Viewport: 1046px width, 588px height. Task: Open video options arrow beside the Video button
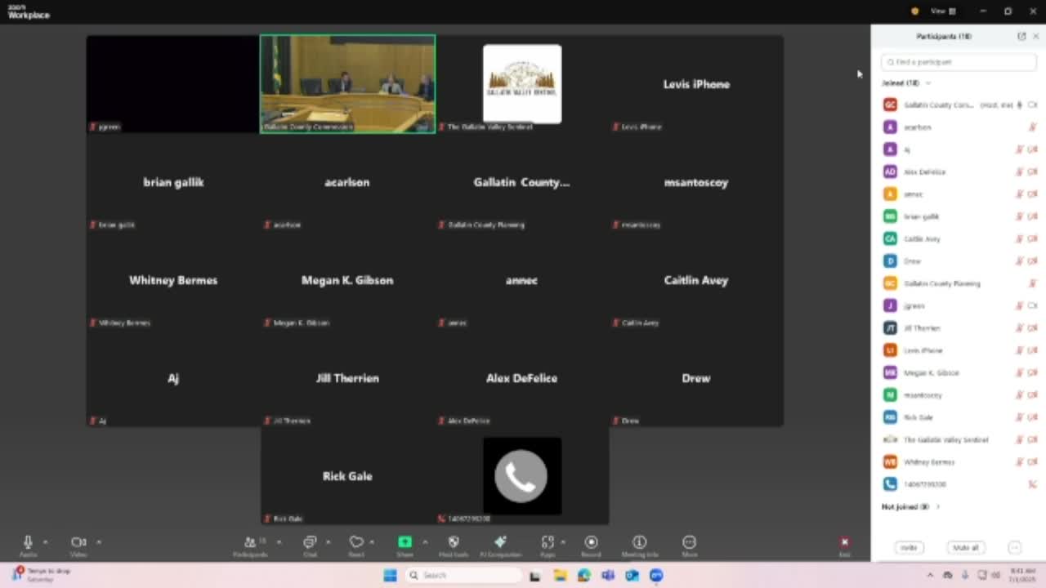click(99, 542)
